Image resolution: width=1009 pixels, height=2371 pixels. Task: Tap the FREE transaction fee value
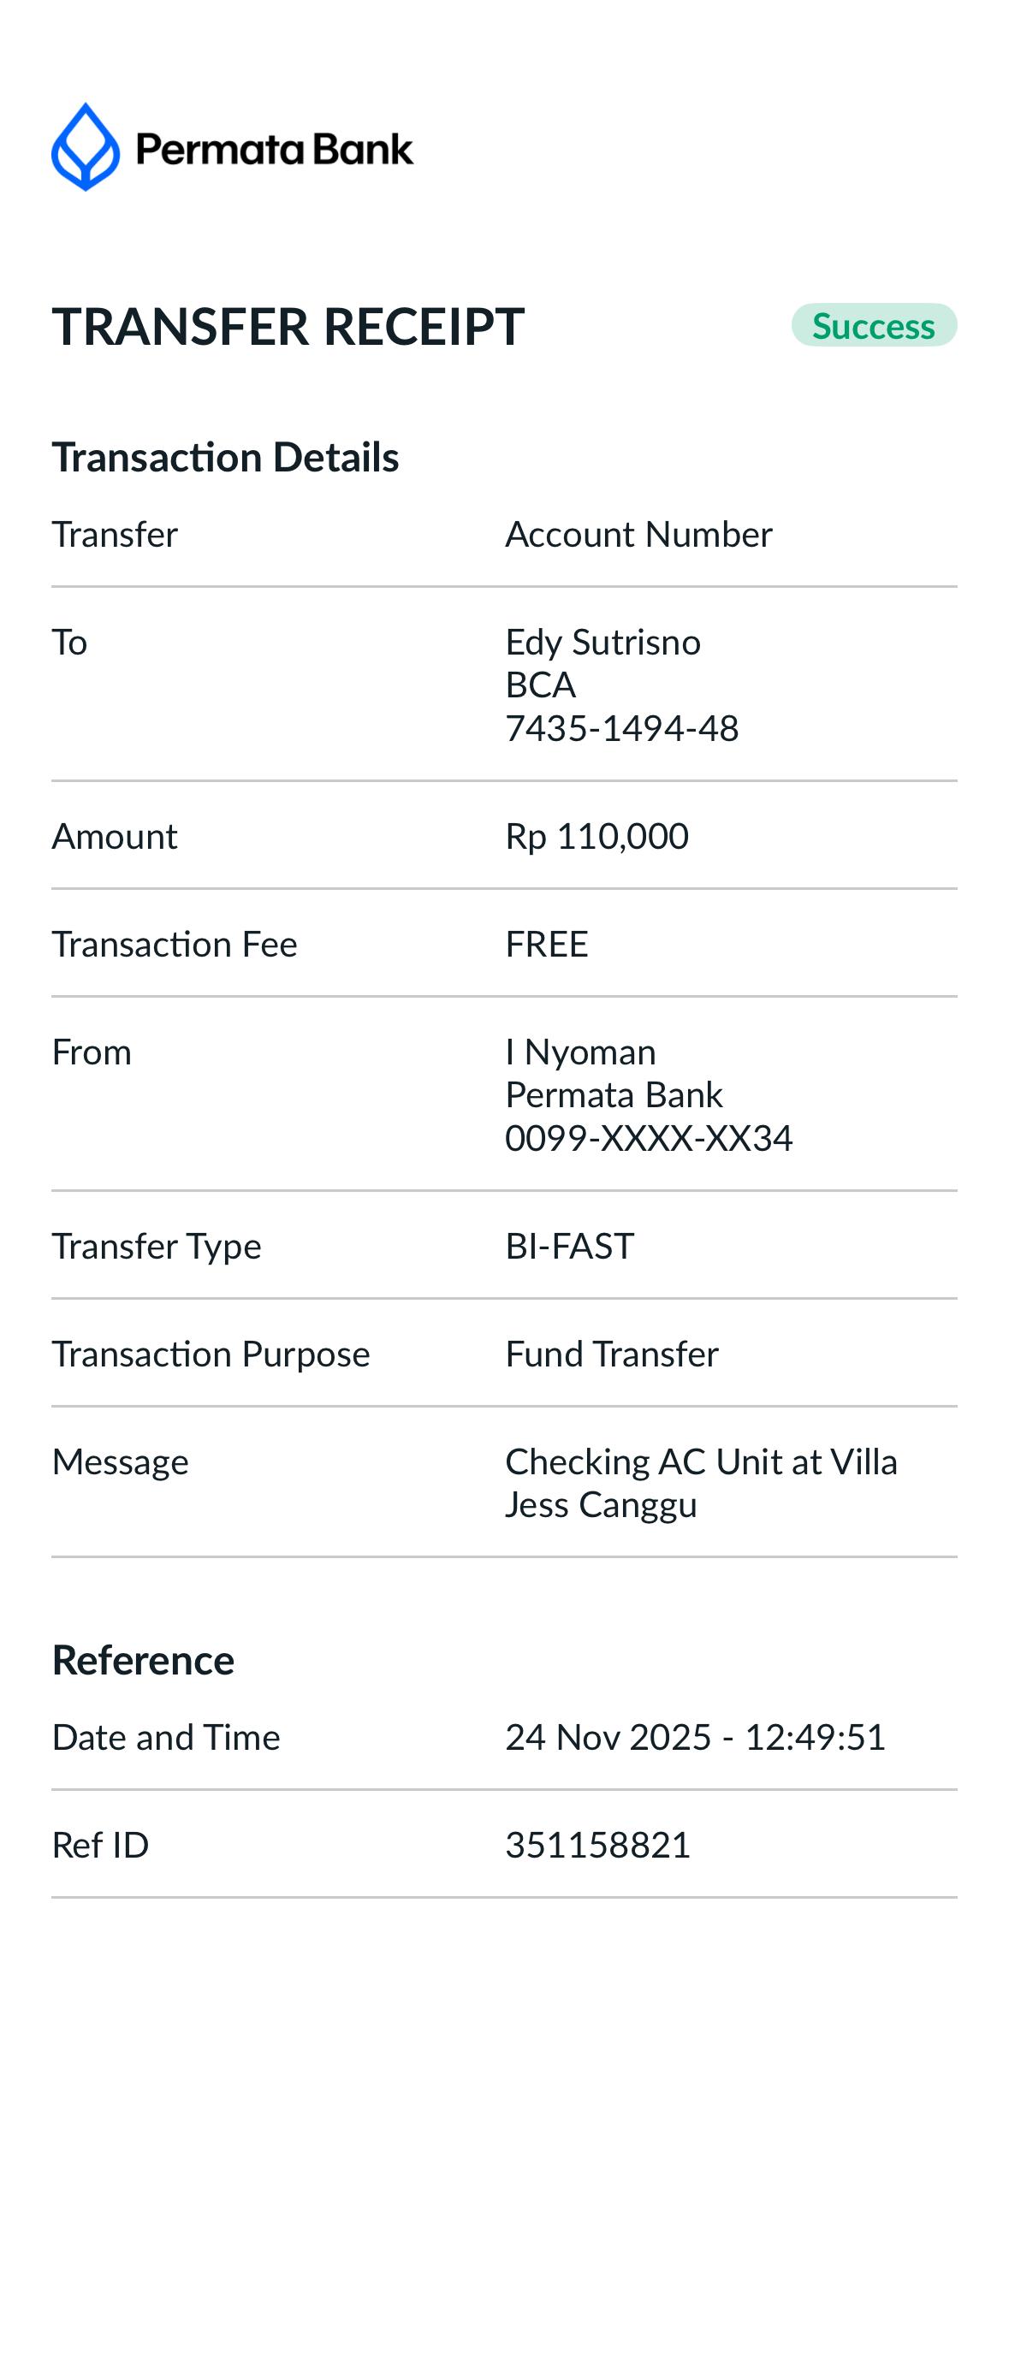tap(546, 945)
